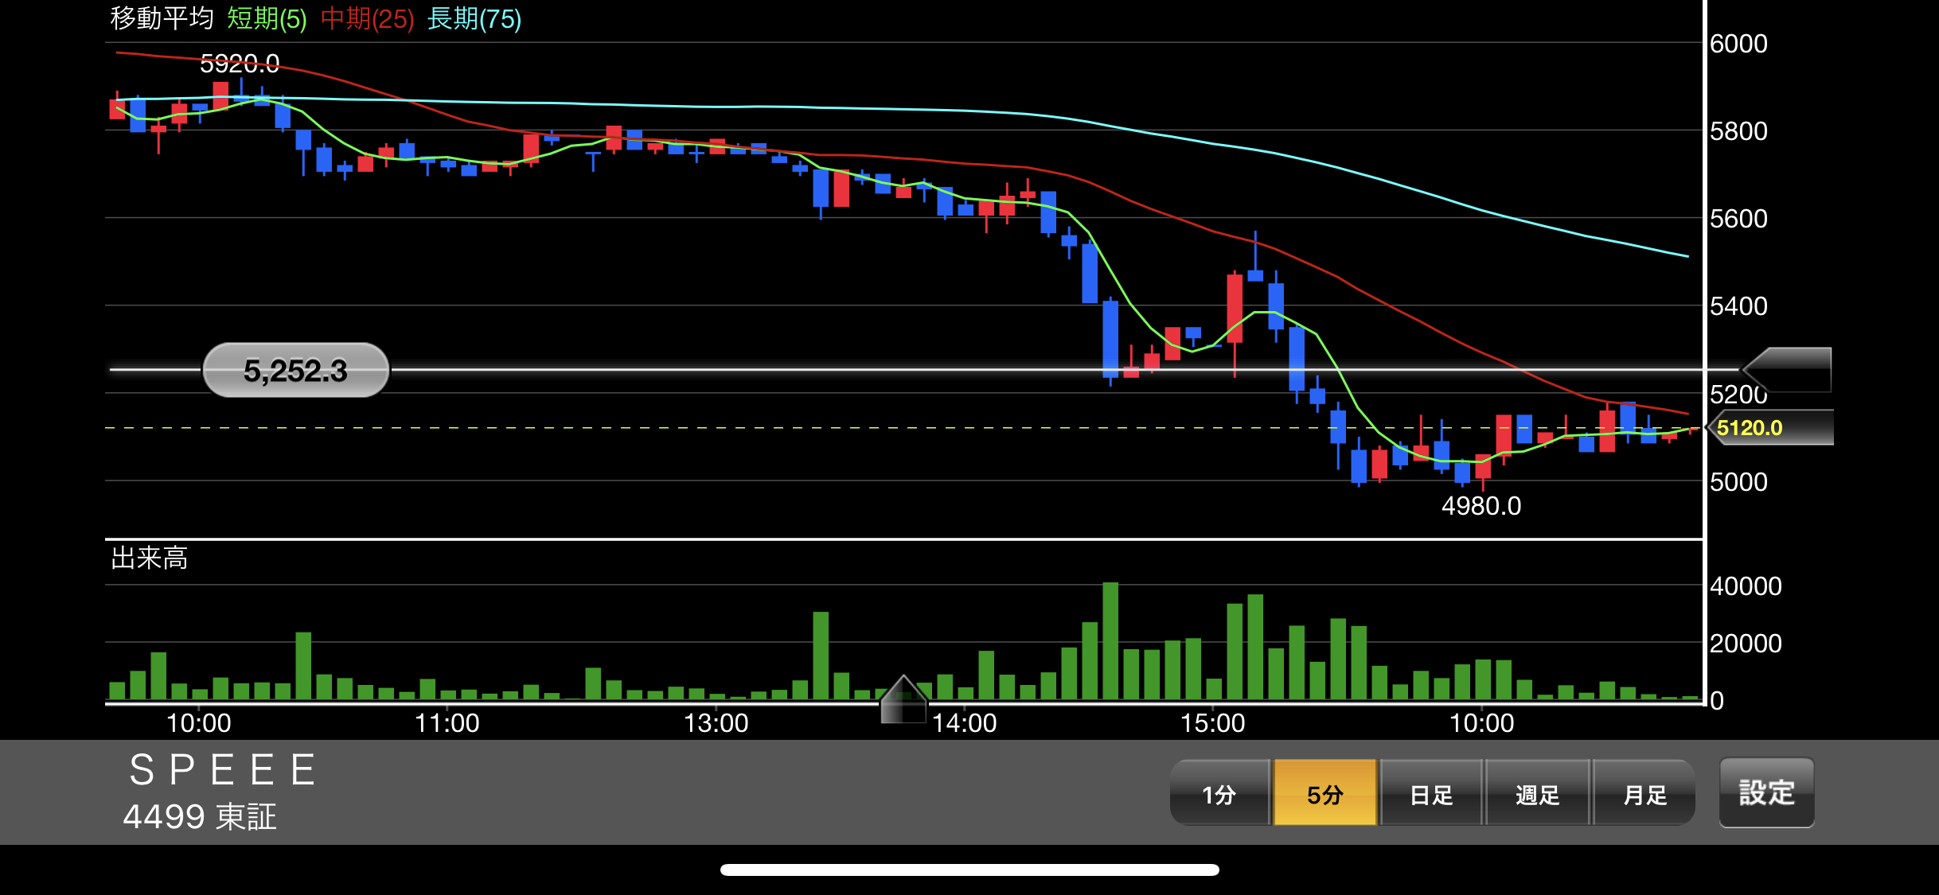Select the 1分 timeframe button
The width and height of the screenshot is (1939, 895).
(x=1219, y=794)
